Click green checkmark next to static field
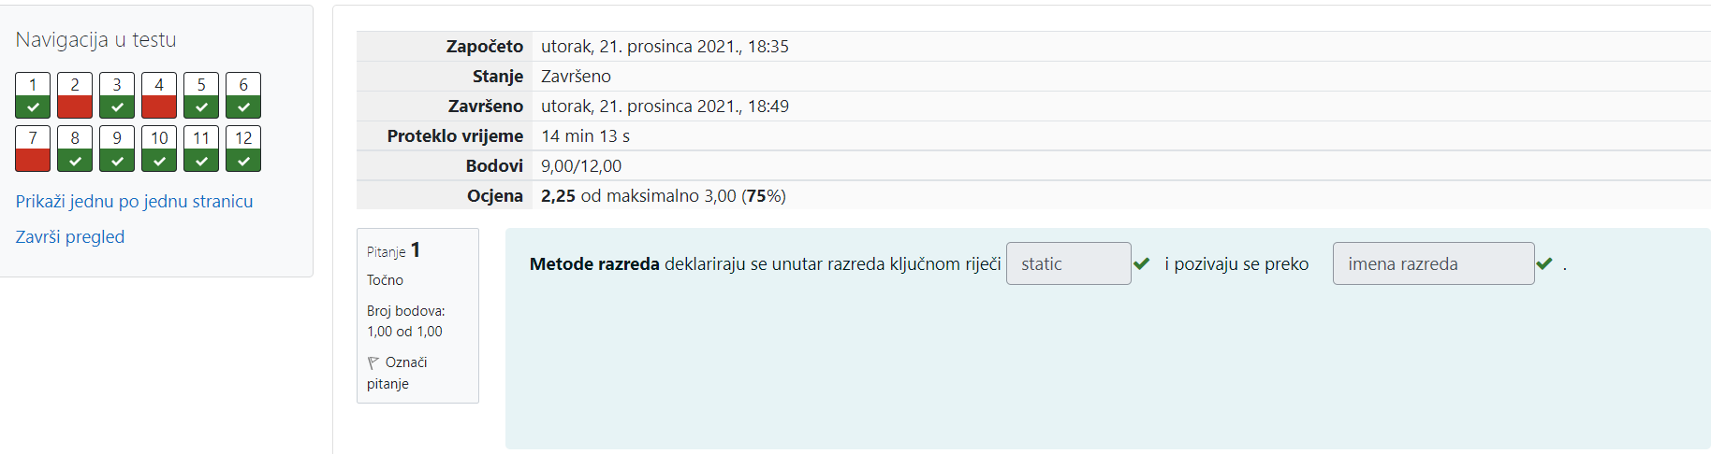The image size is (1711, 454). (1142, 263)
